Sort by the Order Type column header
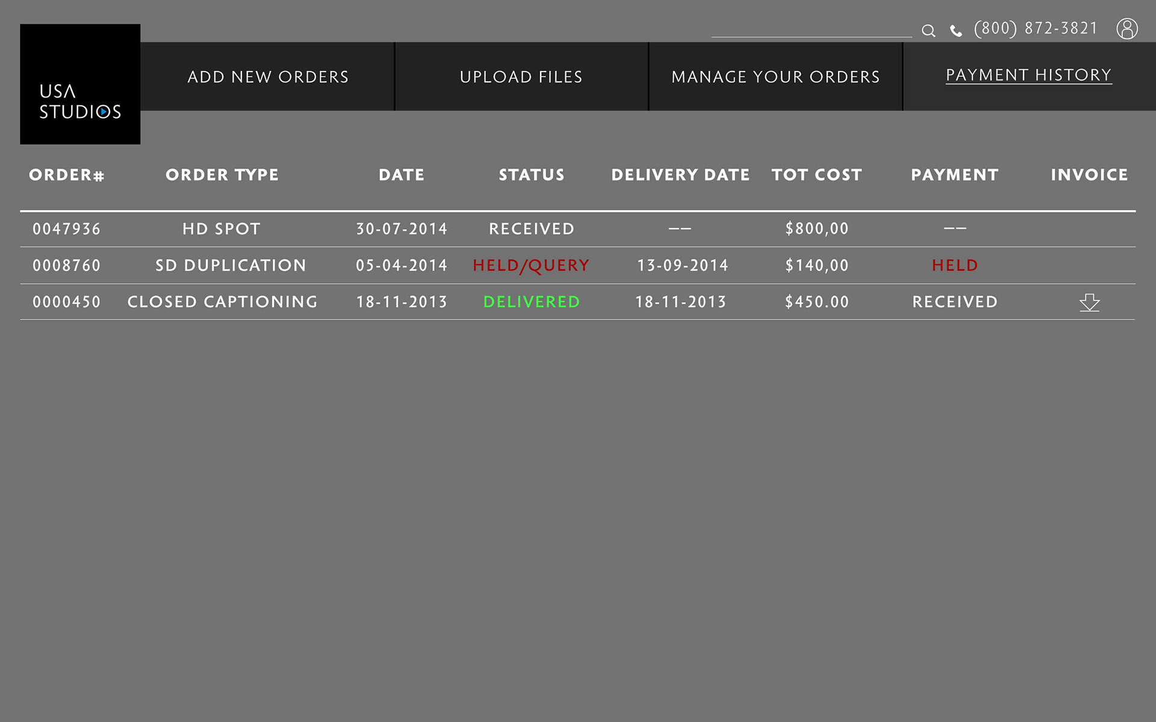The height and width of the screenshot is (722, 1156). coord(222,175)
